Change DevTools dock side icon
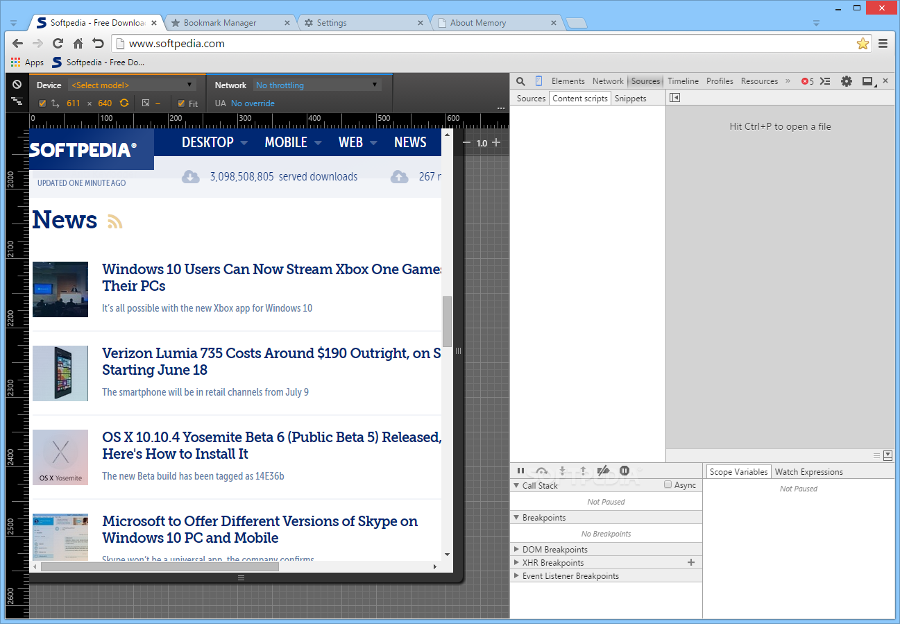The height and width of the screenshot is (624, 900). tap(867, 81)
